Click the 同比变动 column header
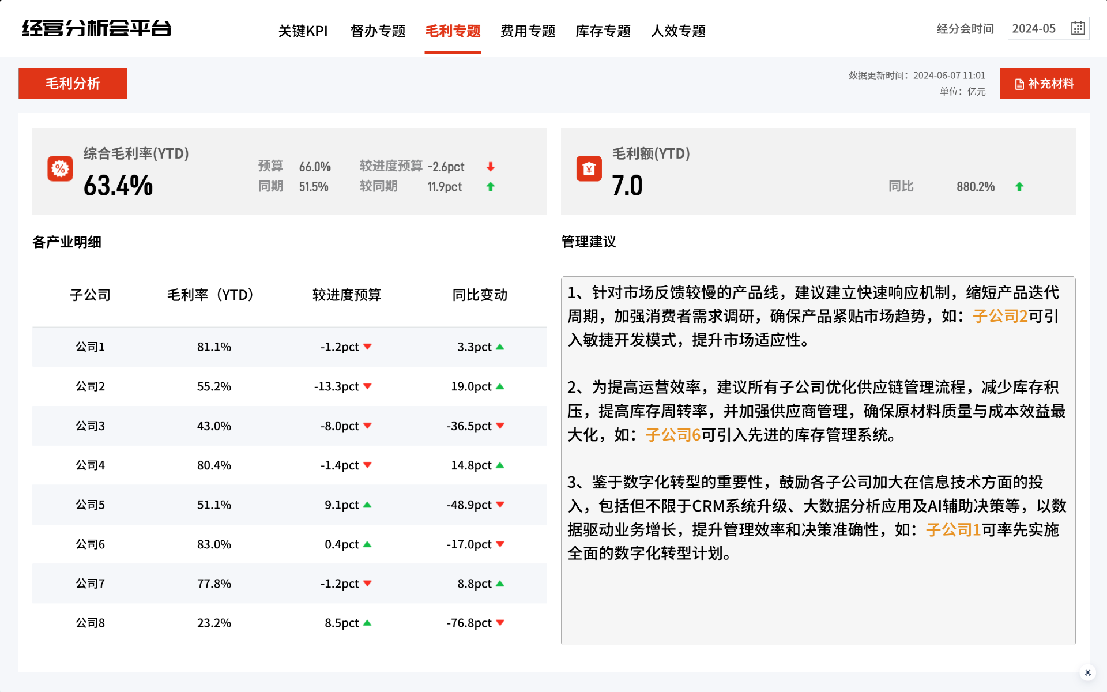Viewport: 1107px width, 692px height. coord(479,295)
